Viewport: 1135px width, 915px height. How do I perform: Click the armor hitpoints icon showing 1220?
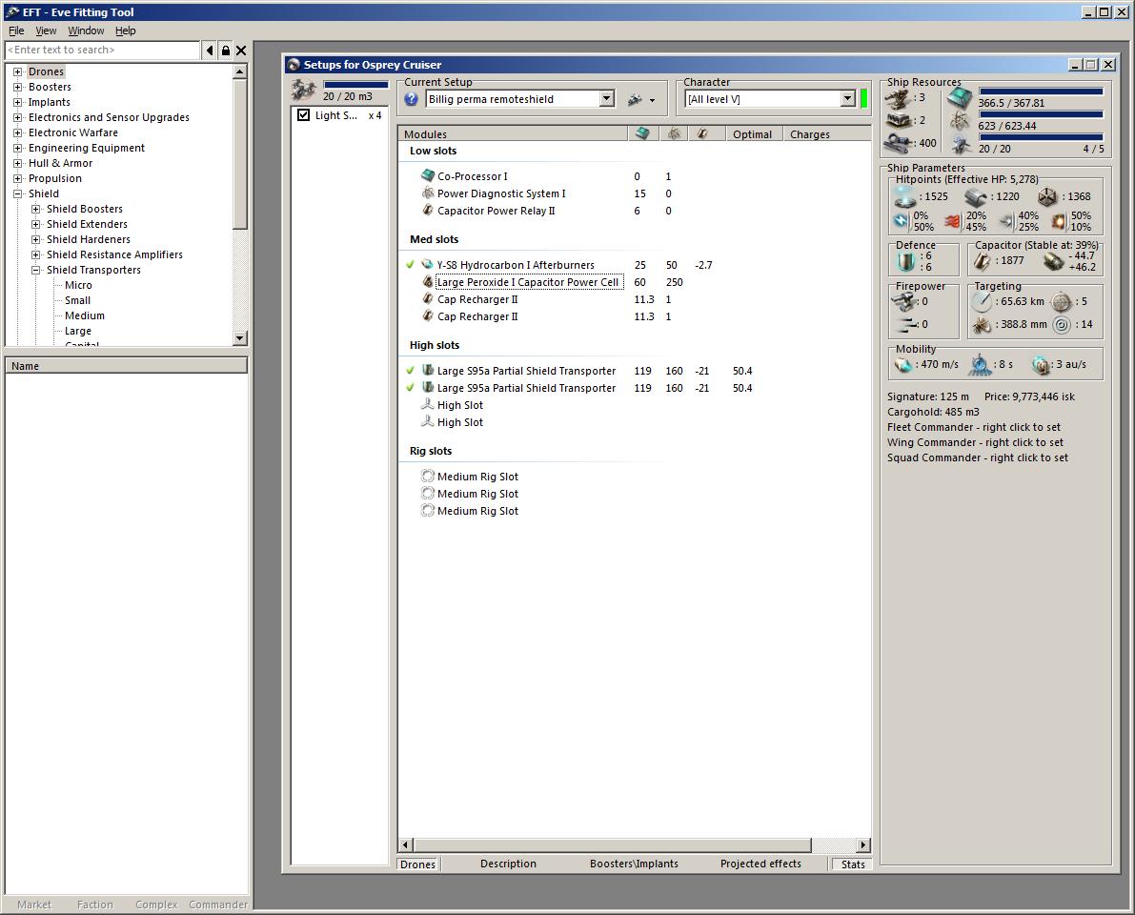(976, 197)
